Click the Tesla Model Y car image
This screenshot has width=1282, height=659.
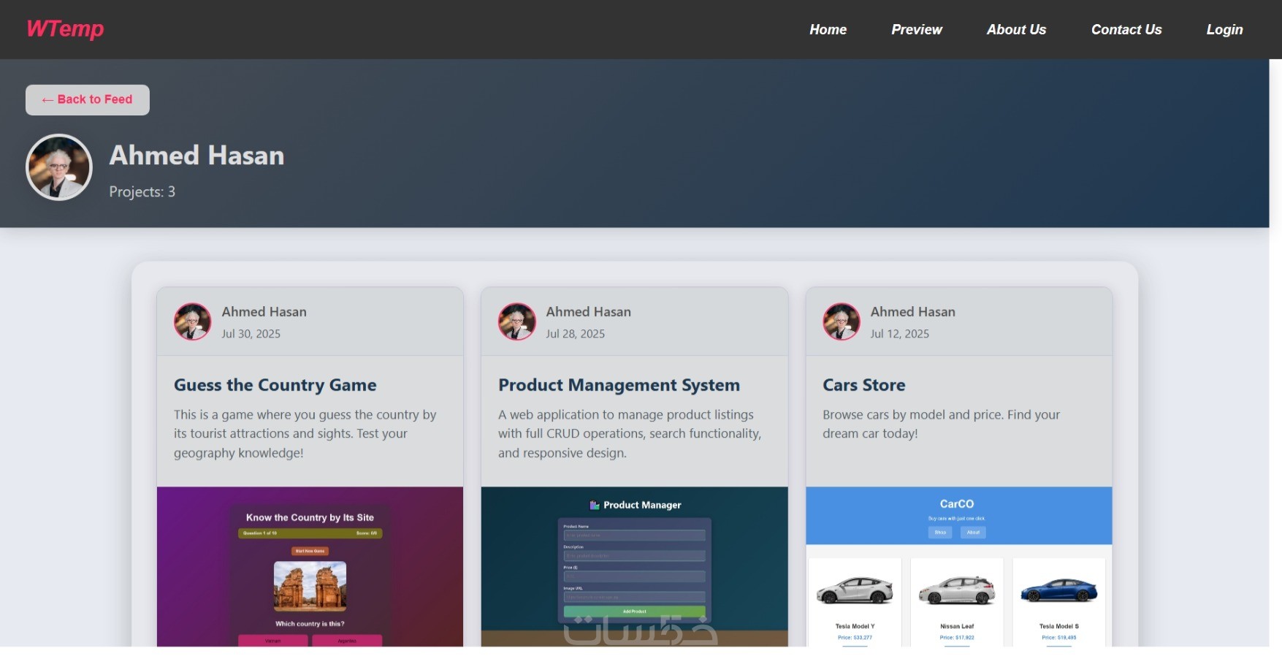[x=855, y=590]
